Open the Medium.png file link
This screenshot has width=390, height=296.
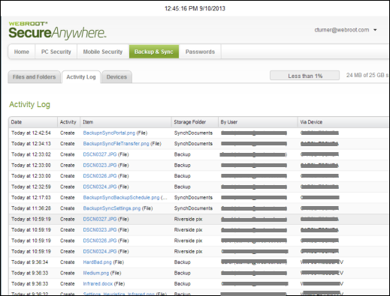(96, 273)
